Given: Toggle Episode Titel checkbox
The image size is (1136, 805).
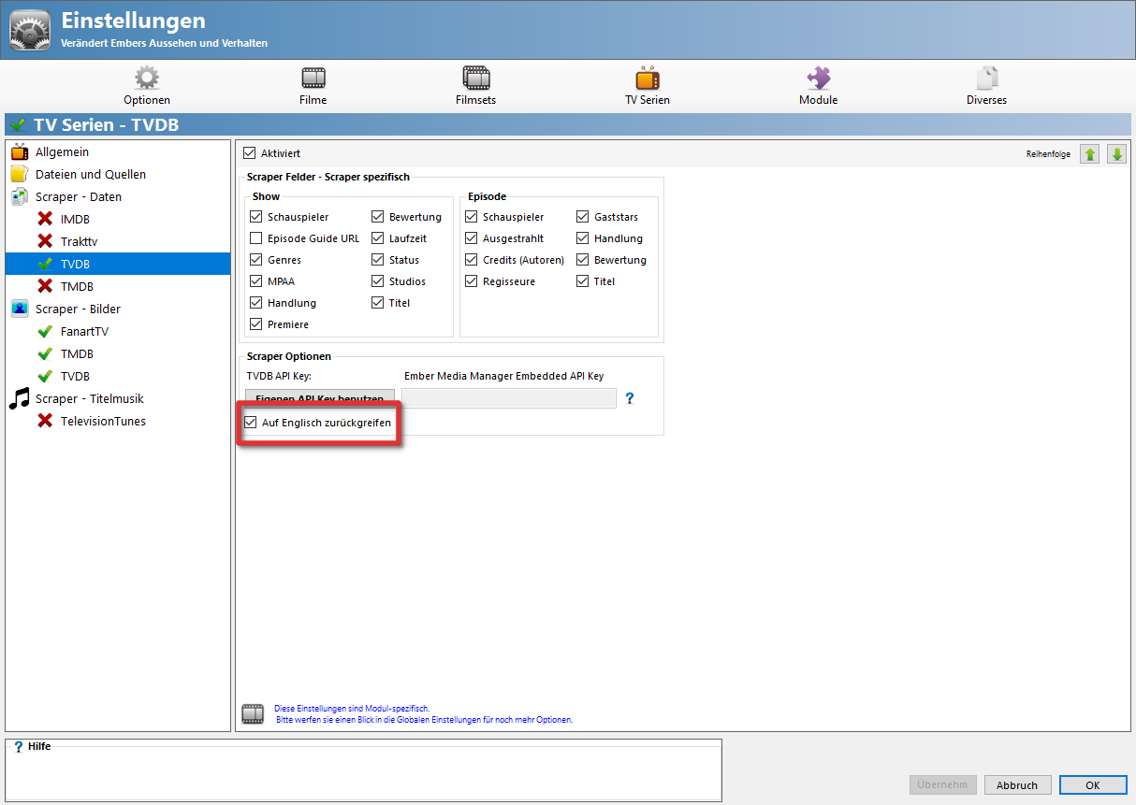Looking at the screenshot, I should pos(584,281).
